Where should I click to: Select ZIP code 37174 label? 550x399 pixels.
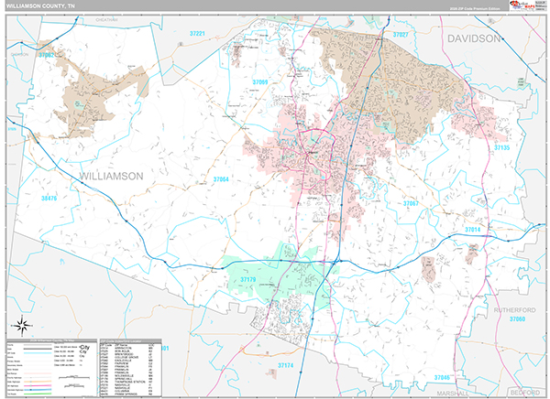pyautogui.click(x=289, y=366)
